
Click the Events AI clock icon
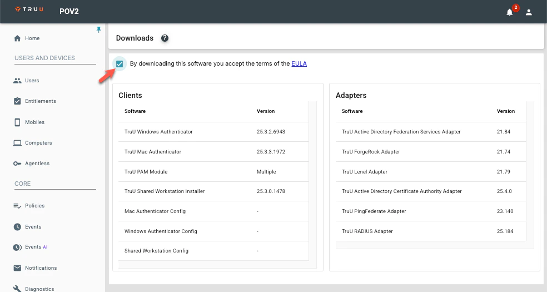point(17,248)
